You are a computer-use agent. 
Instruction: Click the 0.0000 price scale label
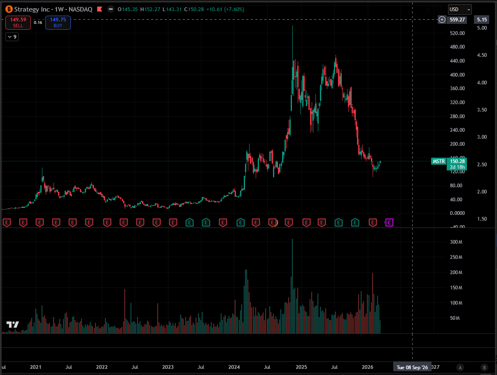tap(458, 213)
